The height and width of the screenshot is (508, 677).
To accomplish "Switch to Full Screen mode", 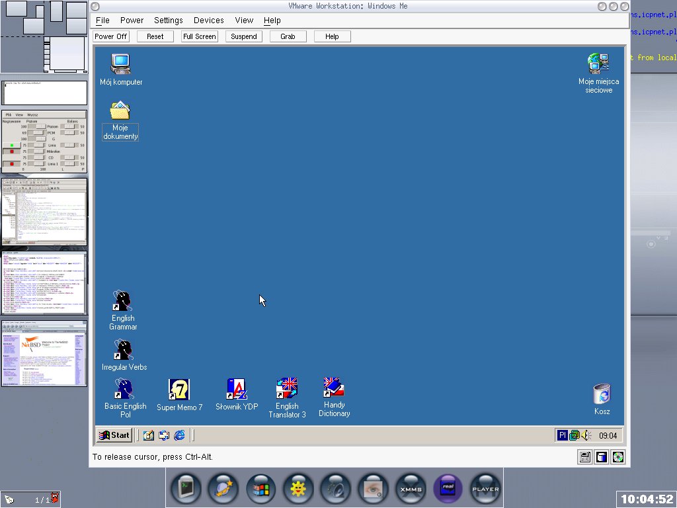I will point(200,37).
